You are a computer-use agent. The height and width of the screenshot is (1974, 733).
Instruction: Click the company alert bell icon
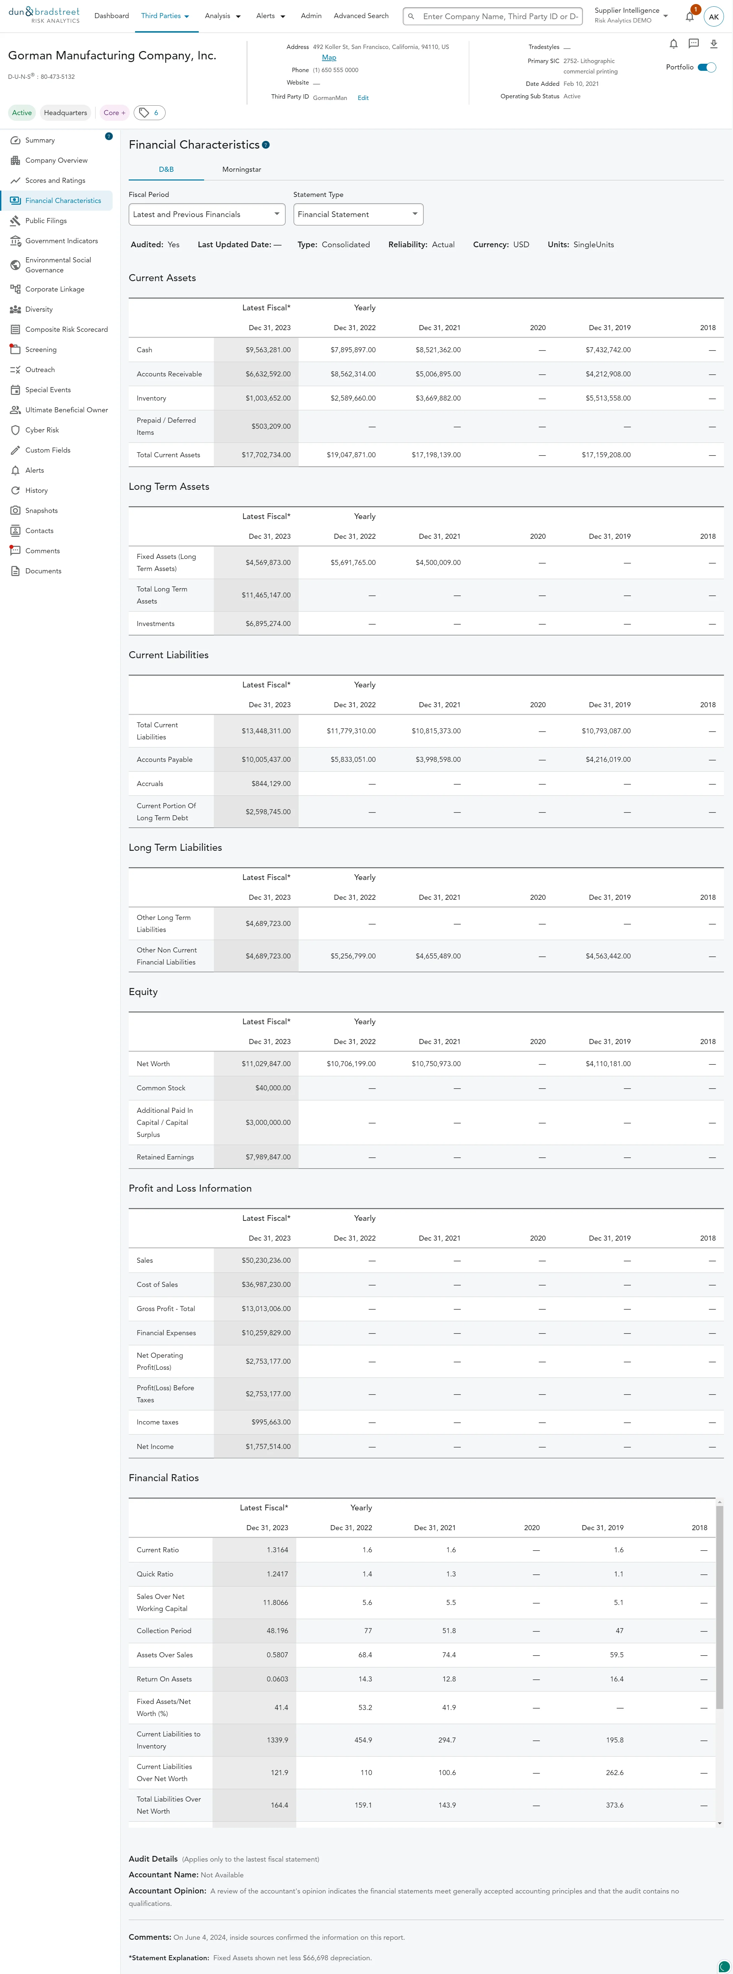[x=673, y=44]
